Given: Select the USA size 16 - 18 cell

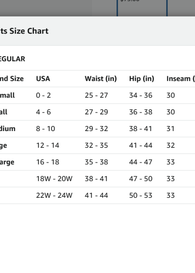Looking at the screenshot, I should pyautogui.click(x=48, y=162).
